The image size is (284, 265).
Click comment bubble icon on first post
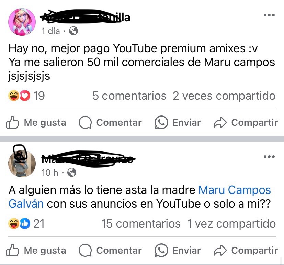[85, 122]
